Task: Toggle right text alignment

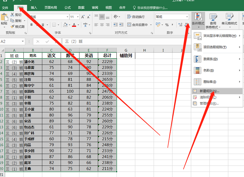Action: (x=108, y=24)
